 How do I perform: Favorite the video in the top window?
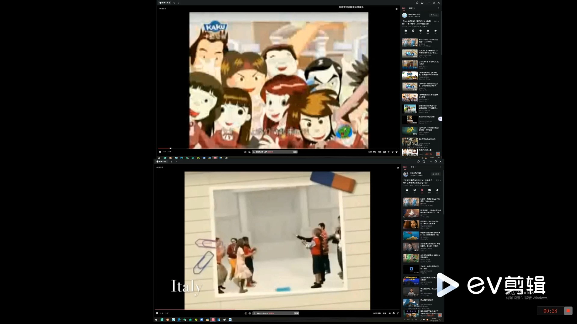[x=421, y=31]
